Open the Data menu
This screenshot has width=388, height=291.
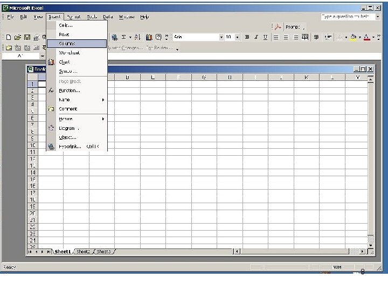click(x=108, y=17)
